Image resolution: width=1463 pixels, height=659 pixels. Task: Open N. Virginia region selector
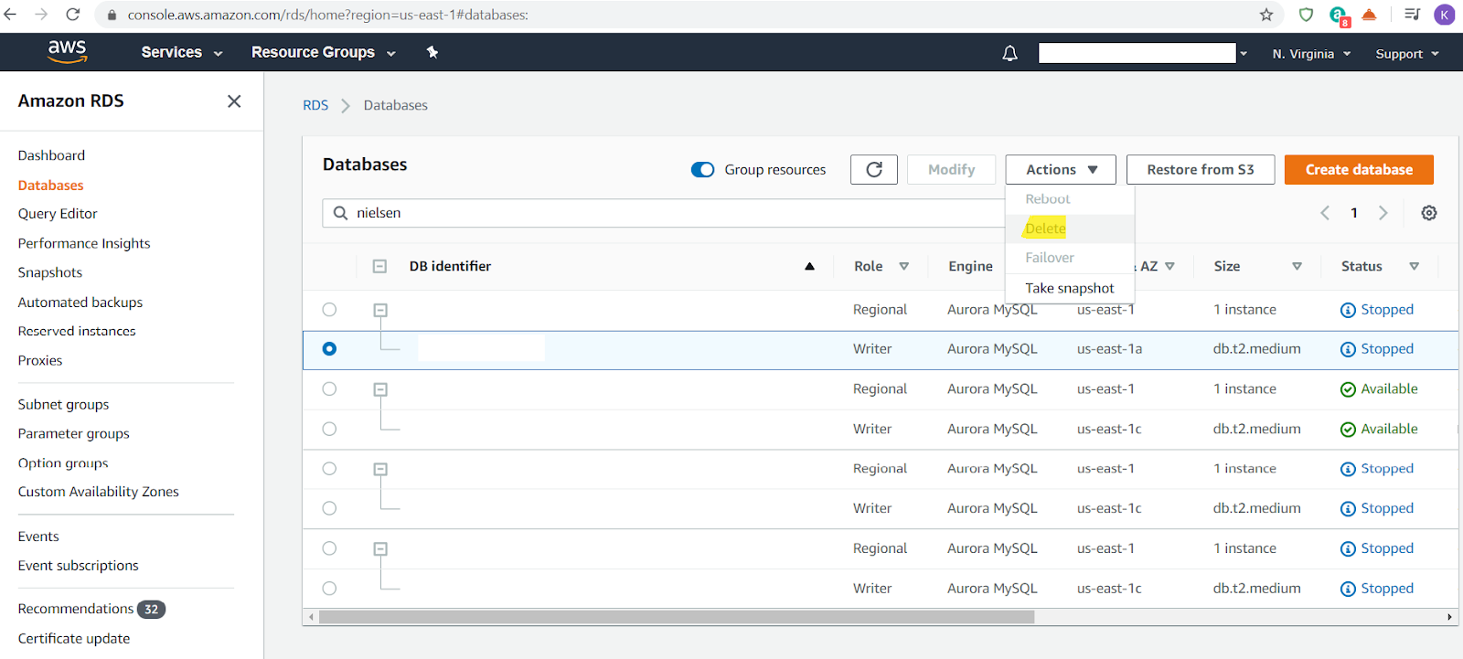[x=1311, y=54]
